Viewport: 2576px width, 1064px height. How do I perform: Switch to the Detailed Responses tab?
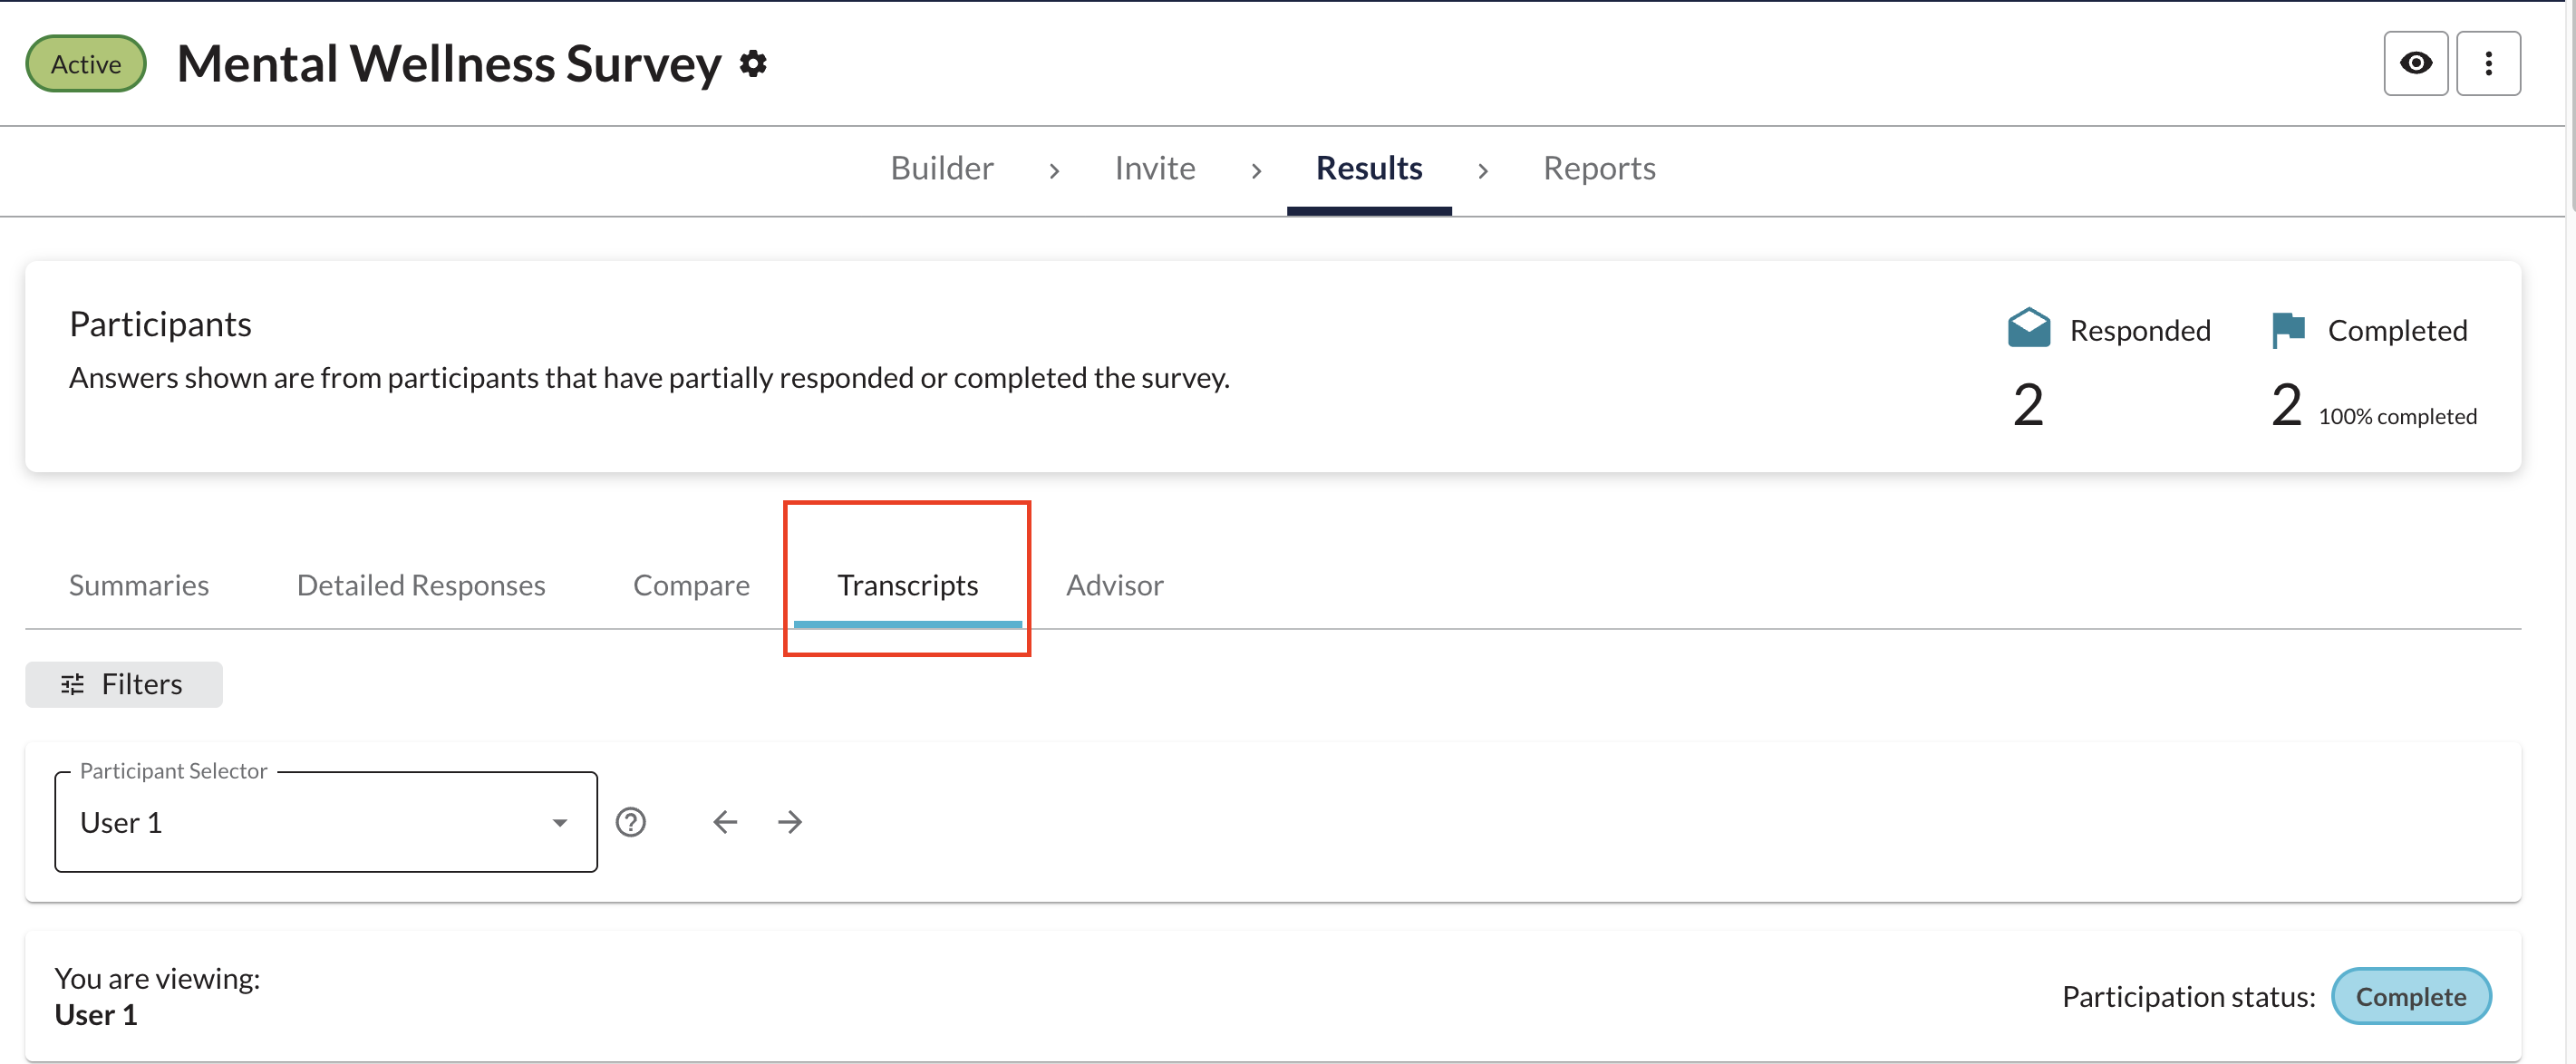coord(421,585)
